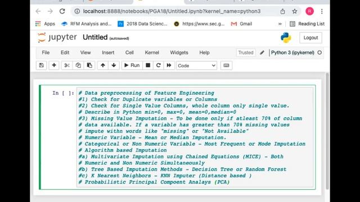Viewport: 360px width, 202px height.
Task: Open the View menu
Action: point(85,53)
